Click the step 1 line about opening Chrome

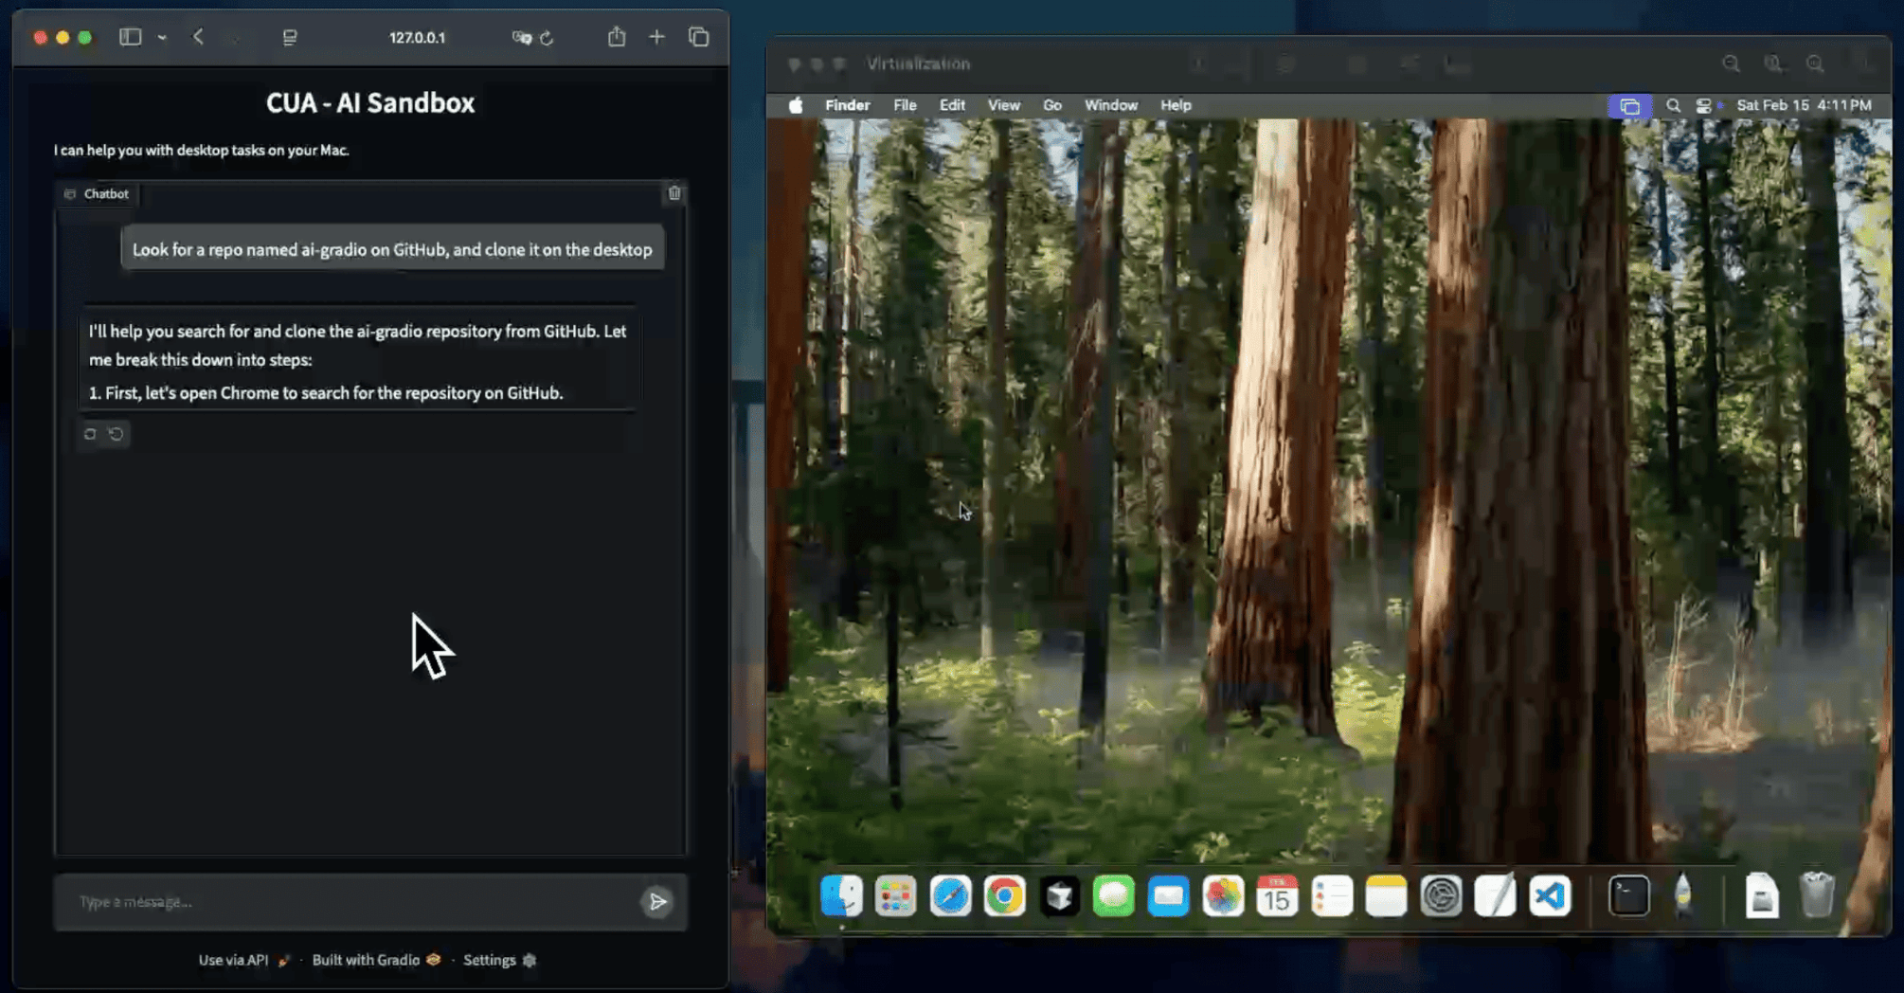point(326,392)
